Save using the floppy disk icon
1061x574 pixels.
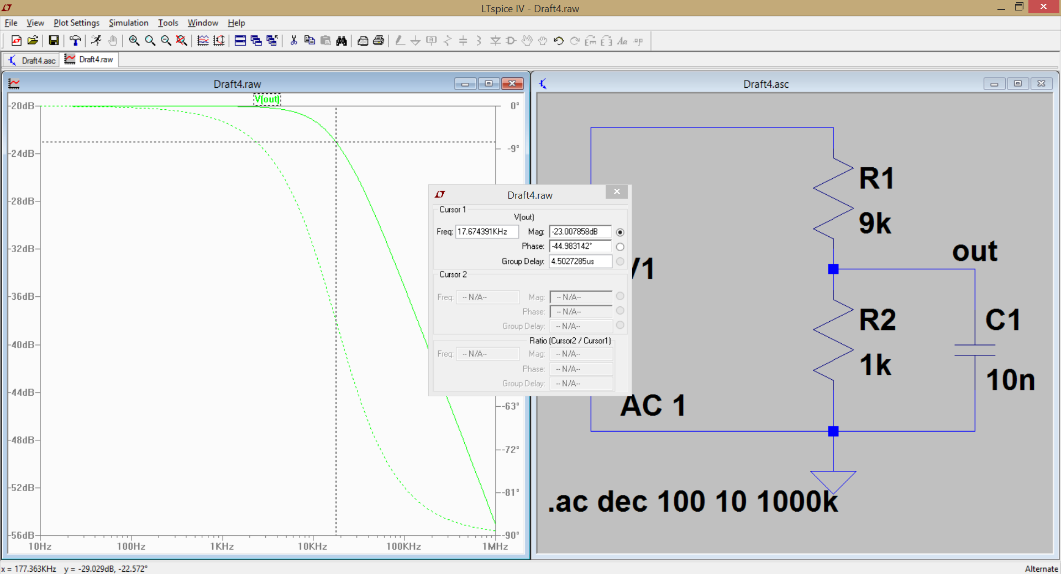[54, 40]
